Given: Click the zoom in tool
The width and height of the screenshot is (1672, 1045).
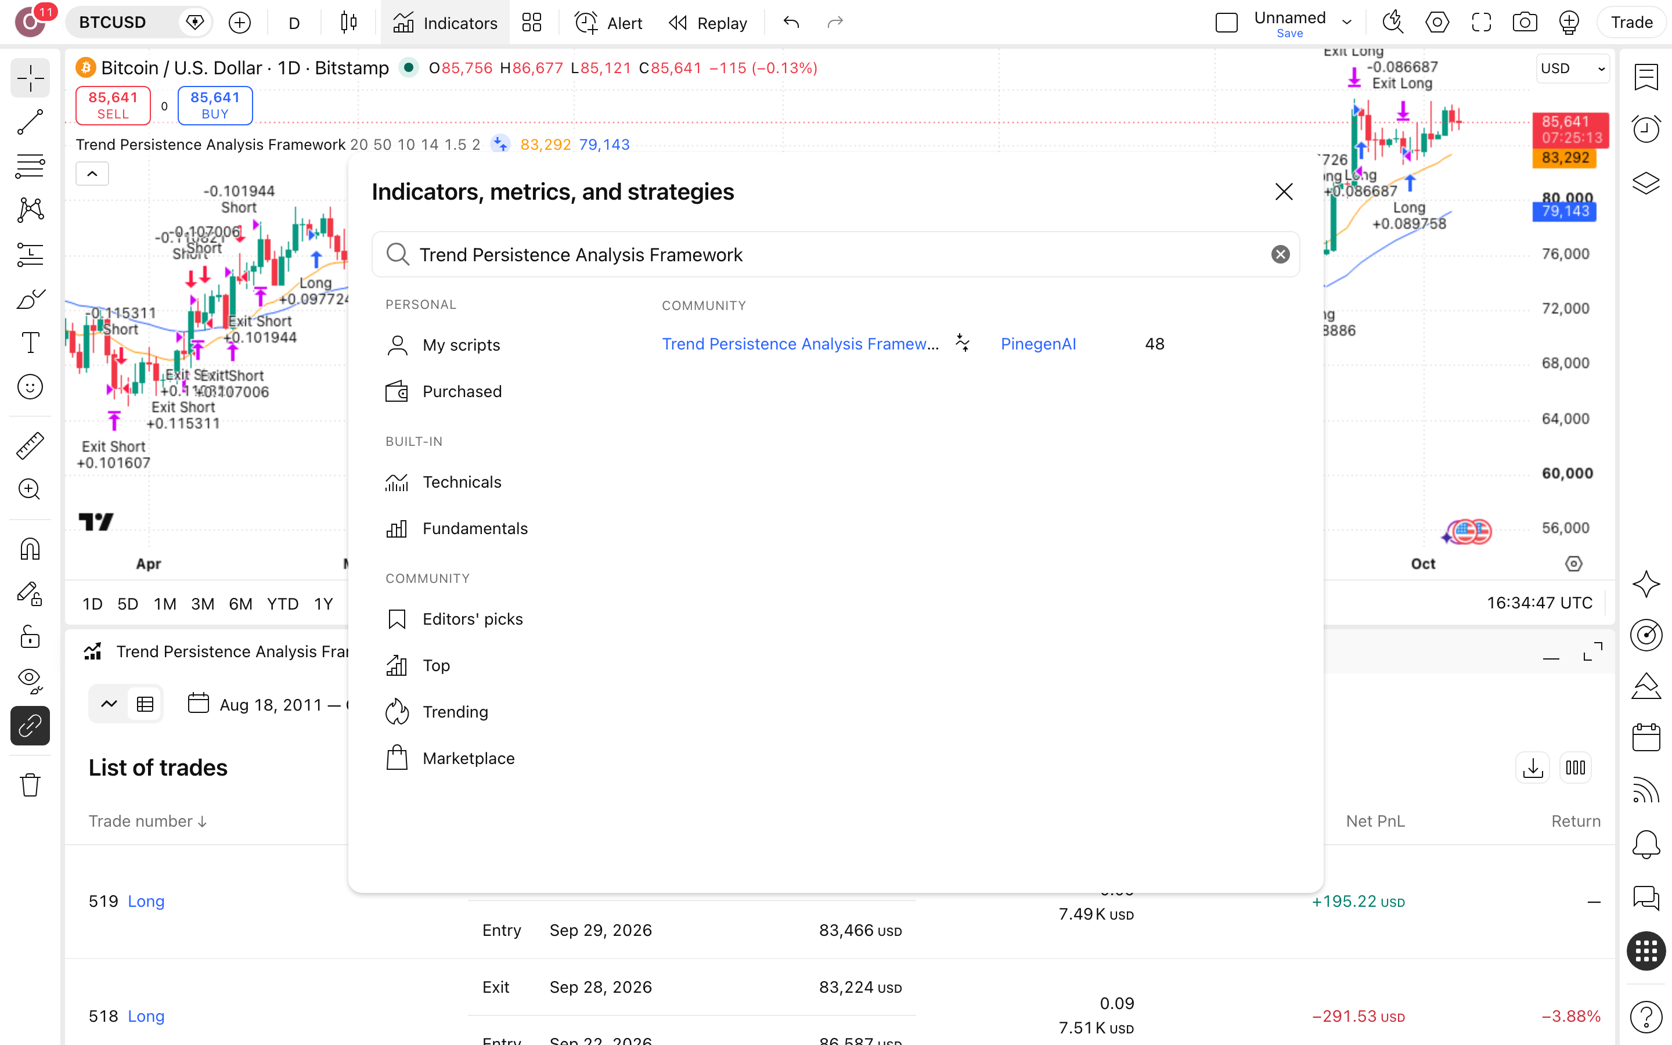Looking at the screenshot, I should click(30, 489).
